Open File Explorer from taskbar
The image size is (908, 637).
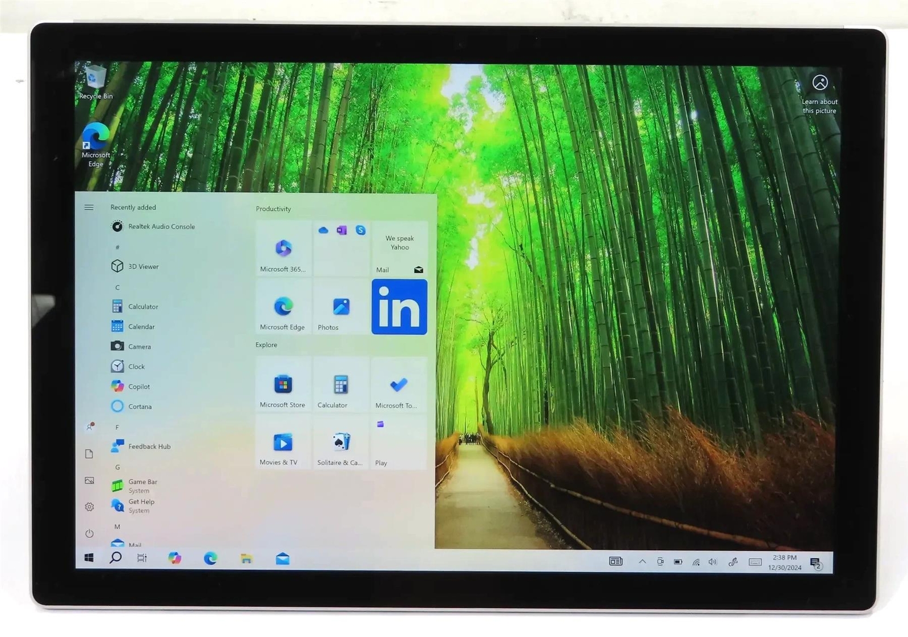click(246, 559)
